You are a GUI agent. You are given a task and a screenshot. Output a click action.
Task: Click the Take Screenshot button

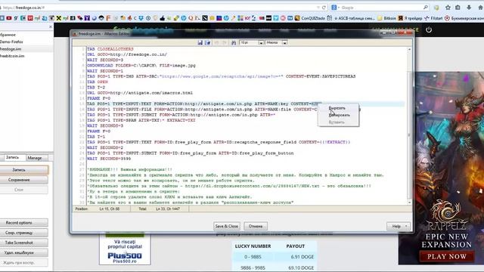pos(23,243)
